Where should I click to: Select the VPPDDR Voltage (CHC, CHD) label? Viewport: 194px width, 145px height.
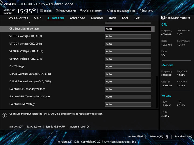tap(26, 59)
